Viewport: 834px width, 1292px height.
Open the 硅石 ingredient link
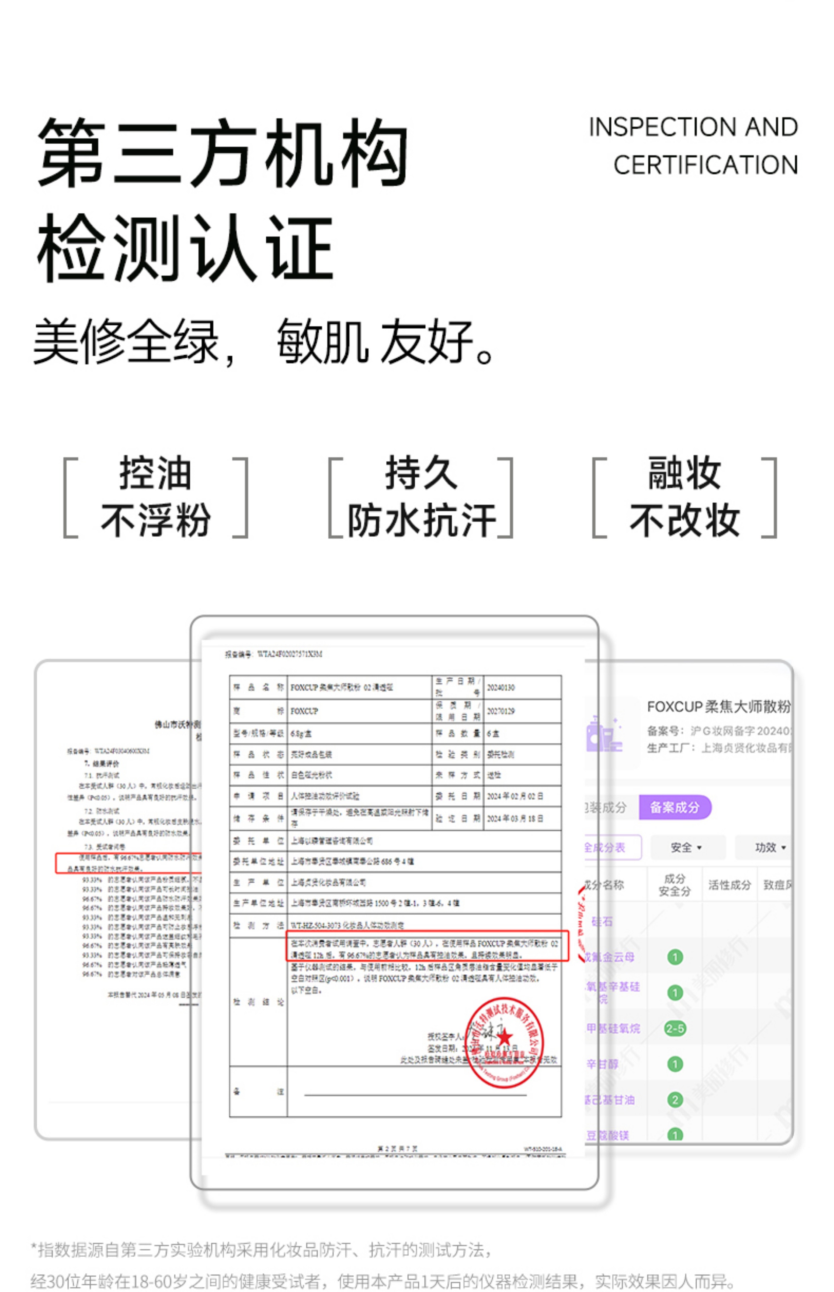tap(602, 922)
